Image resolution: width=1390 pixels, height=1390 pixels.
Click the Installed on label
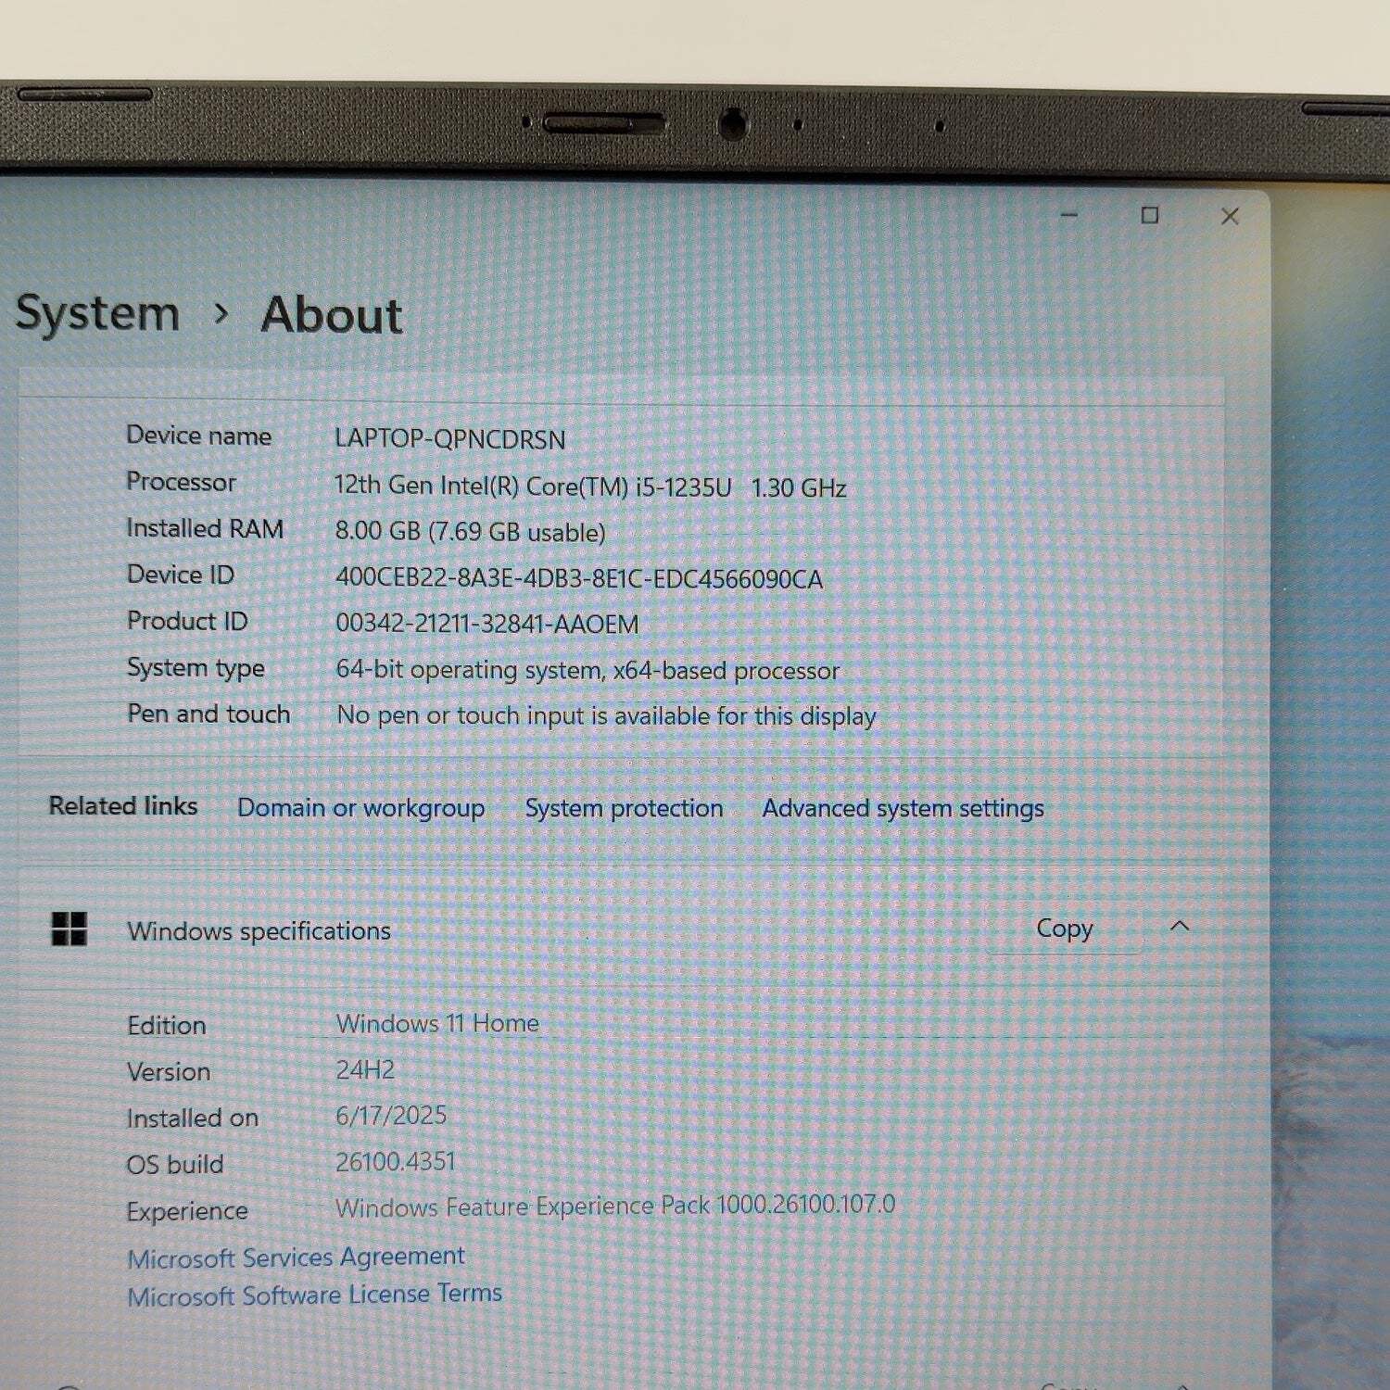coord(193,1118)
